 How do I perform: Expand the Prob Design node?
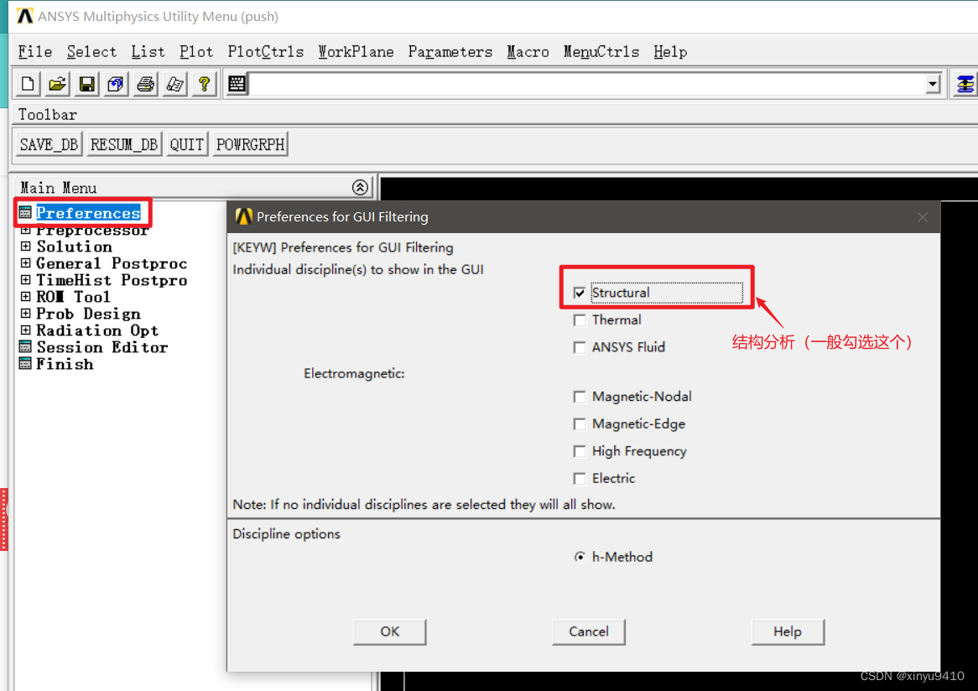tap(25, 314)
